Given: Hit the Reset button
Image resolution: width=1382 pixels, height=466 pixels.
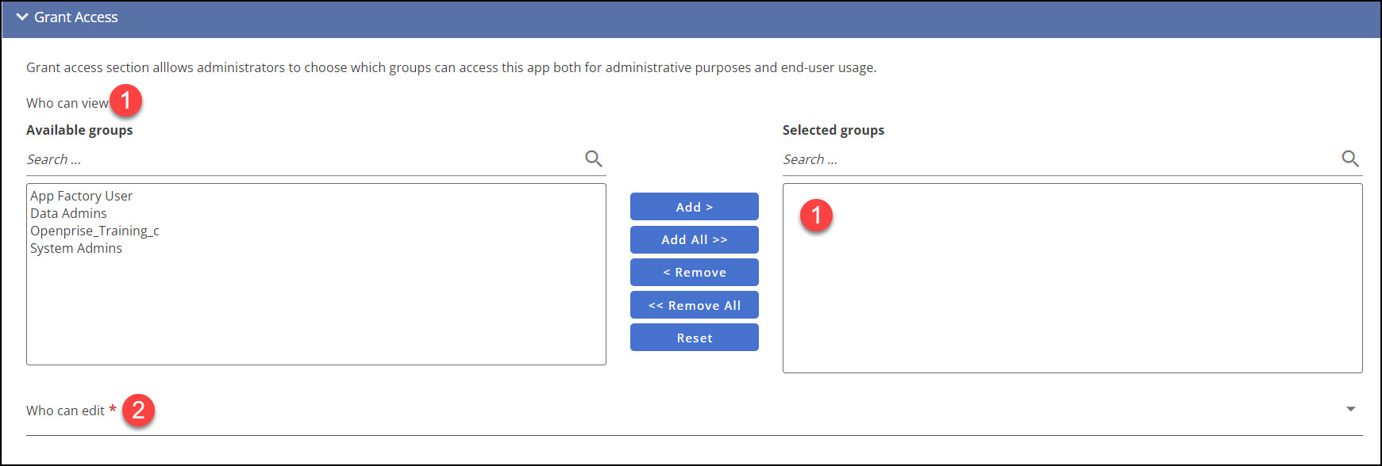Looking at the screenshot, I should click(695, 338).
